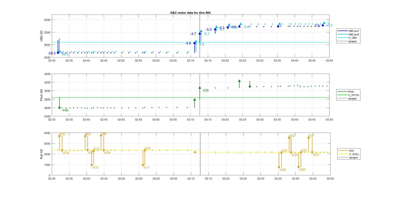Click the "3400" y-tick on Pitch plot
This screenshot has height=197, width=398.
tap(47, 74)
